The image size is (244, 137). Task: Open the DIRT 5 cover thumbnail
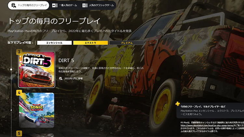tap(36, 69)
